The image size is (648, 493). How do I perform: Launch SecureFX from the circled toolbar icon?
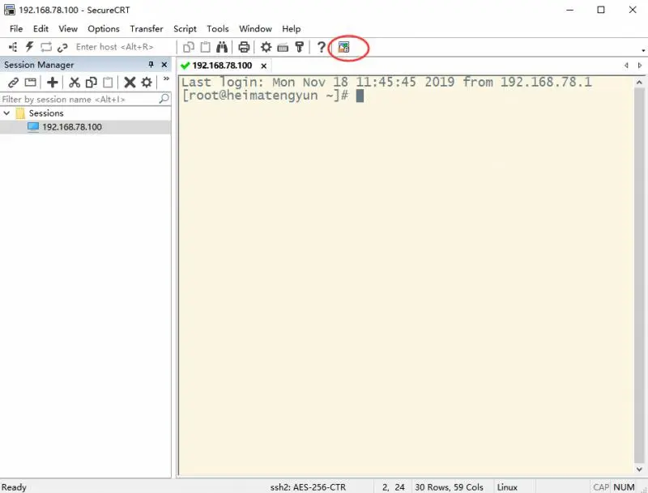343,47
